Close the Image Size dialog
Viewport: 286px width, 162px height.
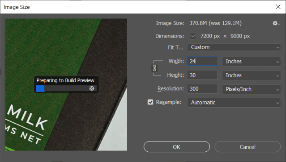pyautogui.click(x=278, y=7)
